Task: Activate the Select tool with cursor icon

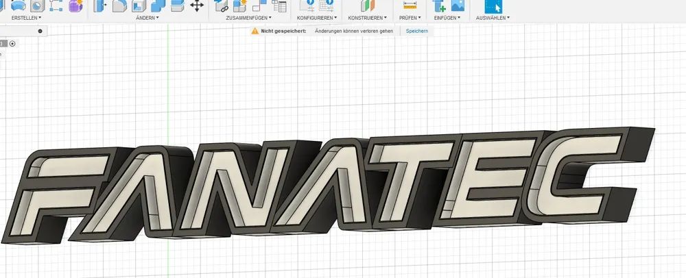Action: [493, 6]
